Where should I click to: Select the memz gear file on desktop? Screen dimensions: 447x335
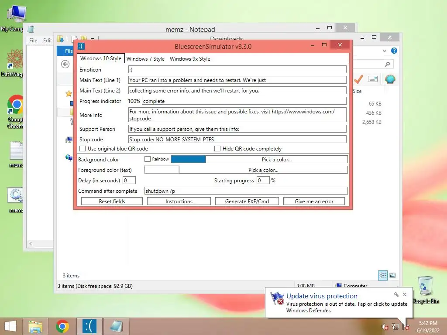15,200
